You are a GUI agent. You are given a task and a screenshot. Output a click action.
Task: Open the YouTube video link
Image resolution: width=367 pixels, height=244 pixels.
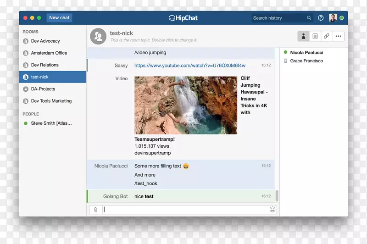189,66
